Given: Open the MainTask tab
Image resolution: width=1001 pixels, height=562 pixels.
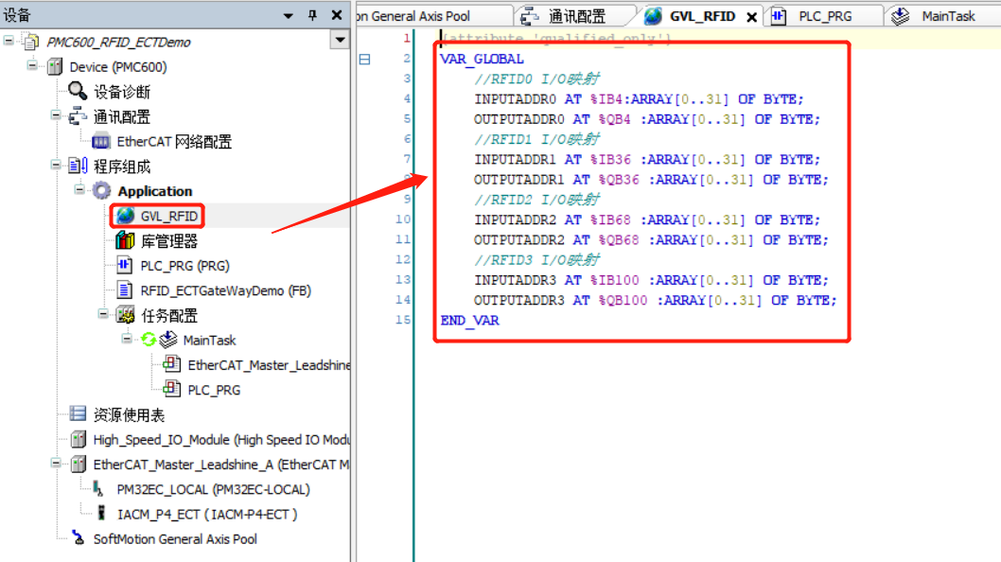Looking at the screenshot, I should (x=931, y=15).
